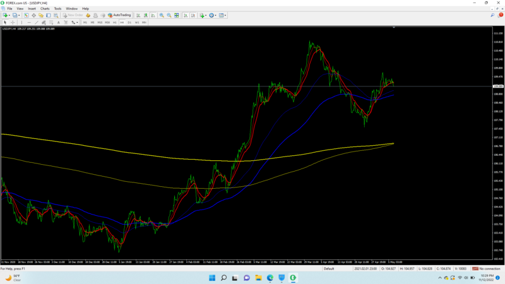Open the Profiles toolbar button
This screenshot has width=505, height=284.
[x=15, y=15]
